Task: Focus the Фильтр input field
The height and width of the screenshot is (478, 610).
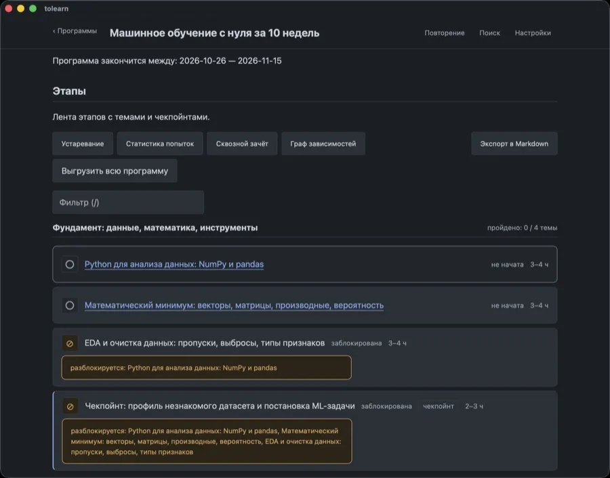Action: (x=128, y=202)
